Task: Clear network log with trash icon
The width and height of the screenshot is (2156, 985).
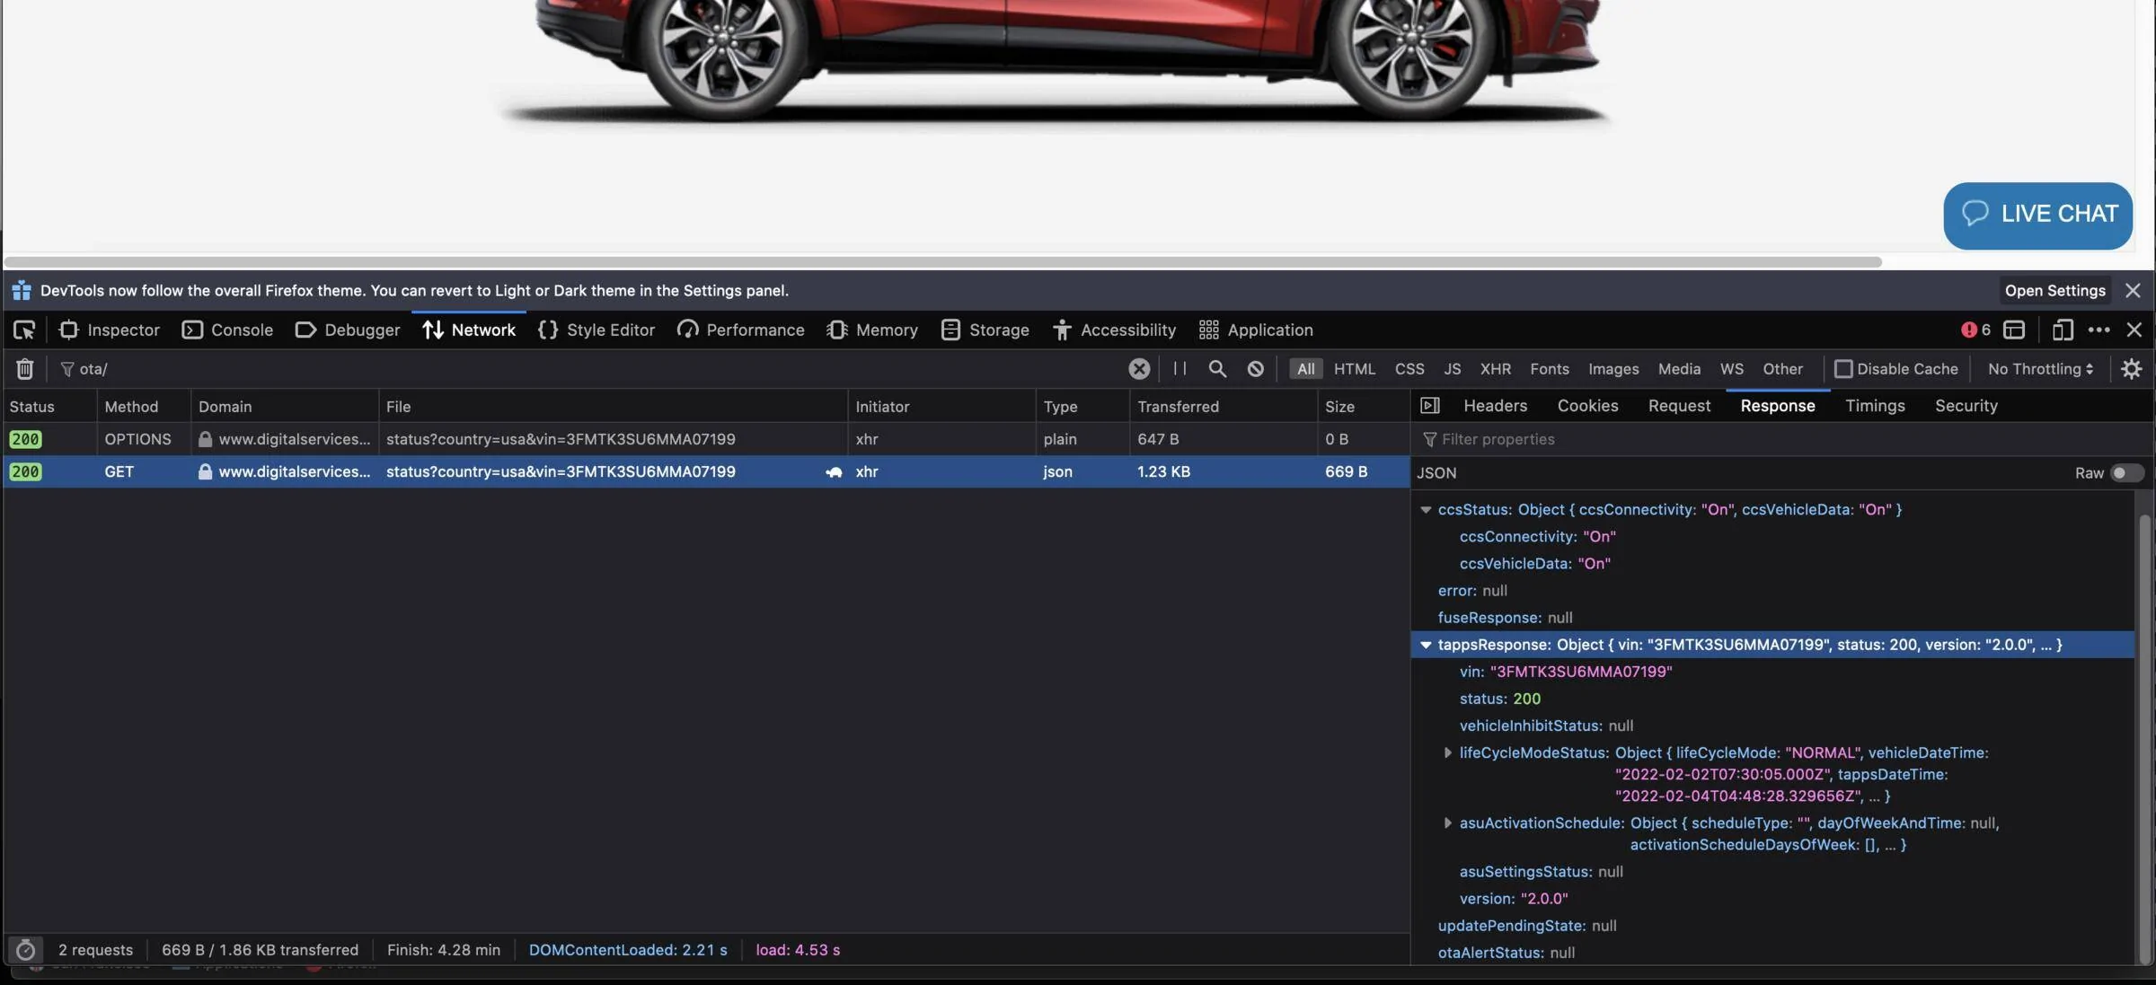Action: tap(25, 369)
